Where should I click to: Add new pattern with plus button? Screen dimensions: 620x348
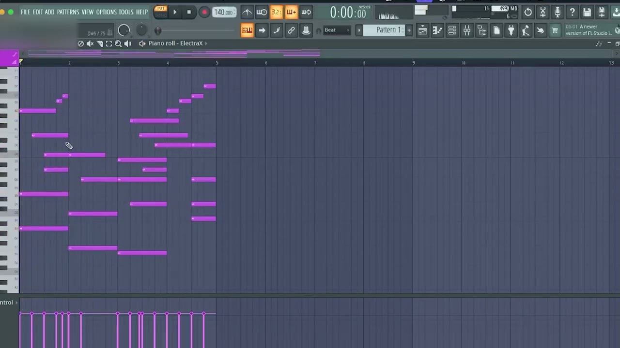(409, 30)
